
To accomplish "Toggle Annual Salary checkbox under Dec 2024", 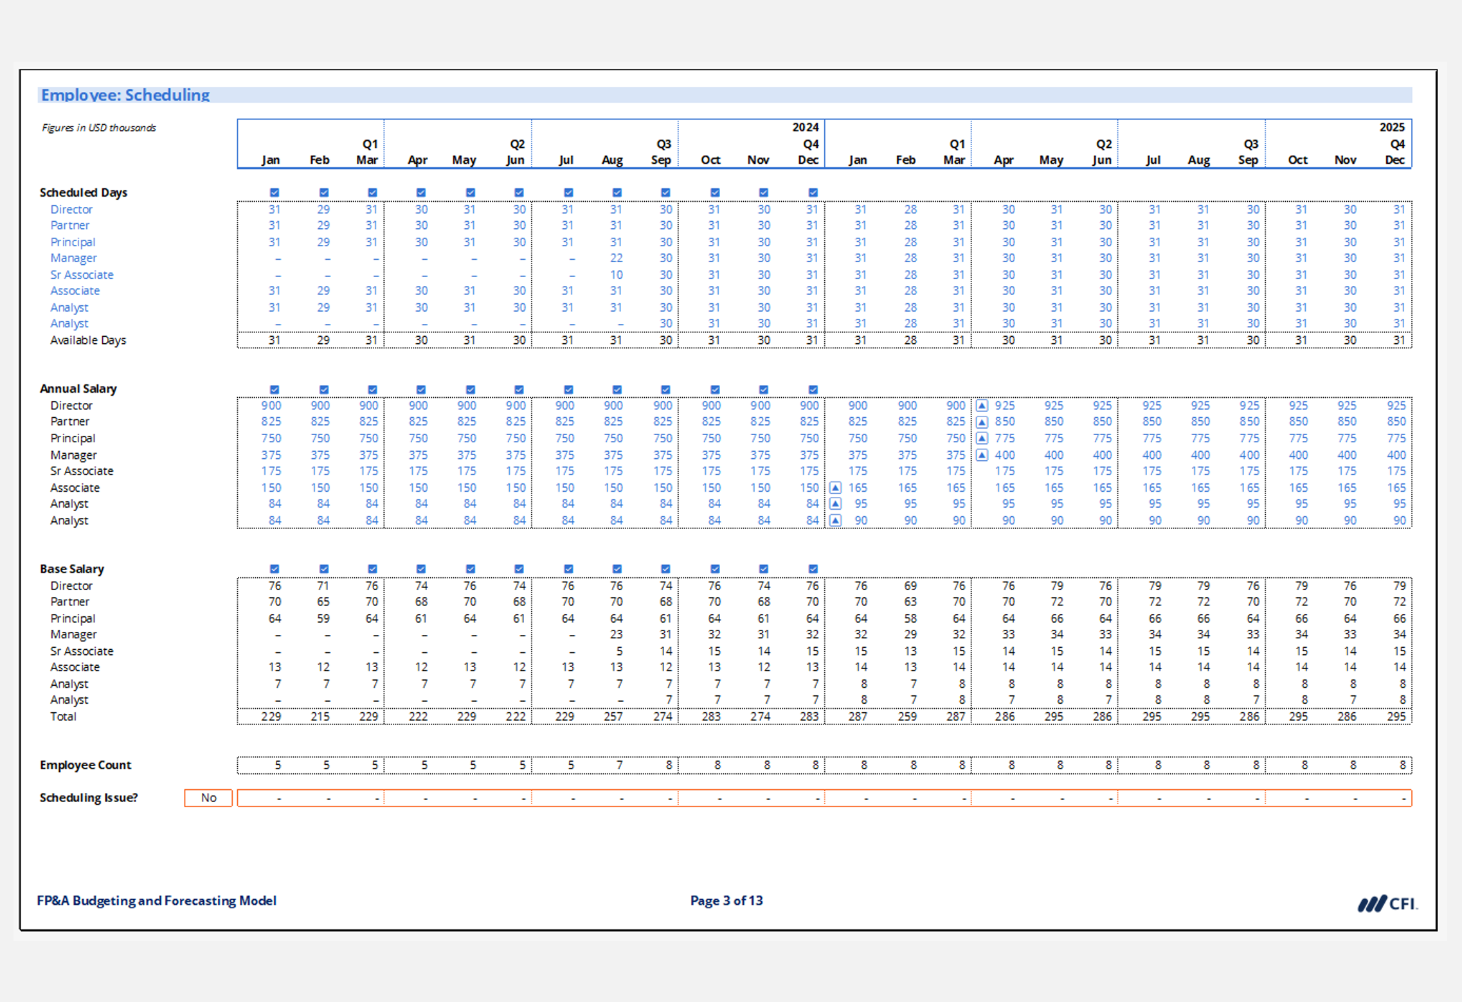I will click(813, 389).
